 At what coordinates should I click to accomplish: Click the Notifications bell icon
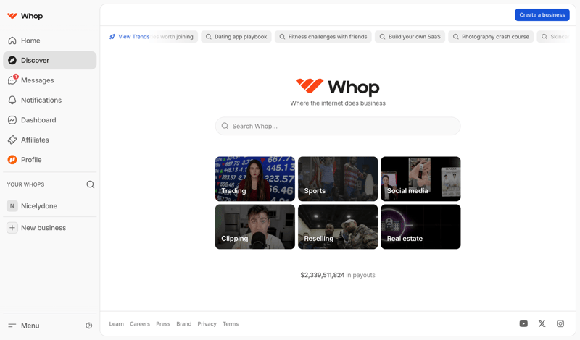(12, 100)
